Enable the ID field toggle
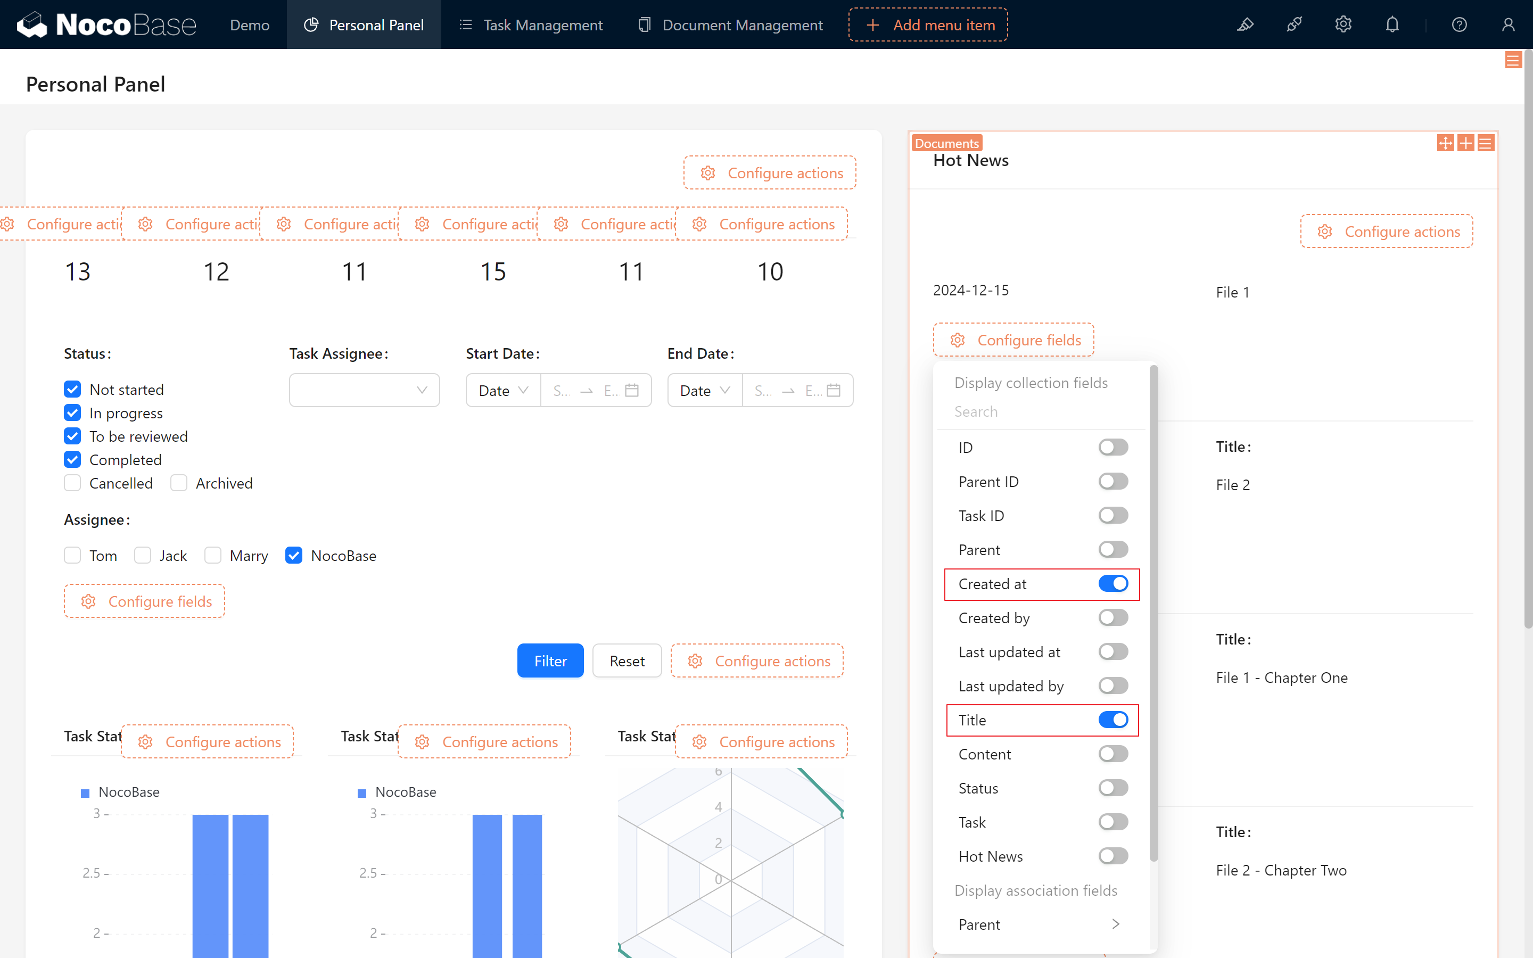 pos(1113,447)
